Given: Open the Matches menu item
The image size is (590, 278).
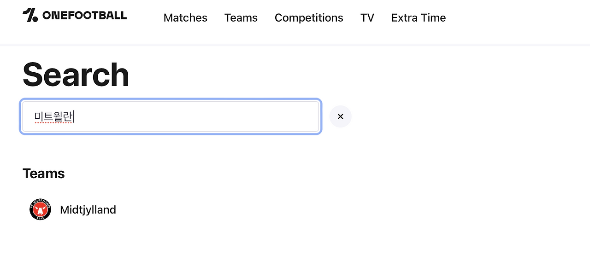Looking at the screenshot, I should coord(185,17).
